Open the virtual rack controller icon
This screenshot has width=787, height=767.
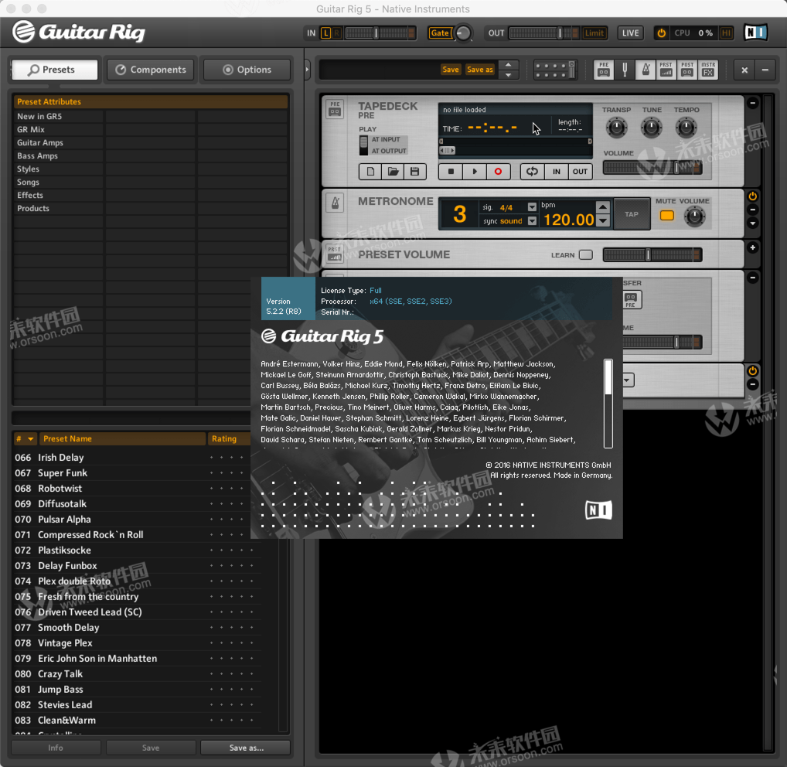pos(555,70)
